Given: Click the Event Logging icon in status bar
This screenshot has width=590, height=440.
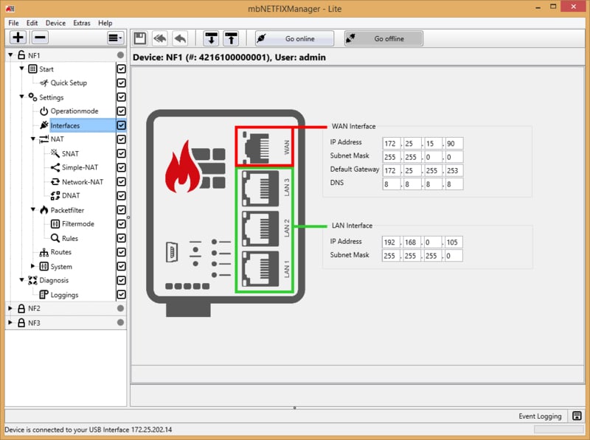Looking at the screenshot, I should [575, 416].
